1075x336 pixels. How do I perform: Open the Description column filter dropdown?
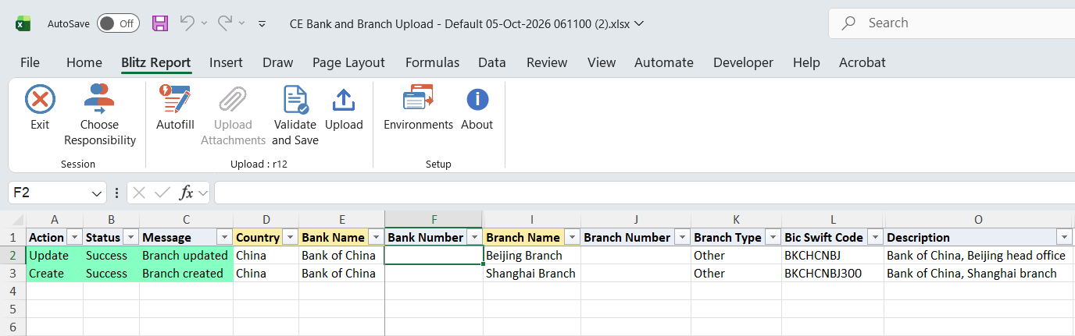(x=1064, y=237)
